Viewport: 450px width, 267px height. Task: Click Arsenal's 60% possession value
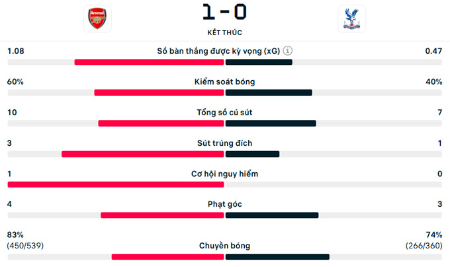click(15, 81)
